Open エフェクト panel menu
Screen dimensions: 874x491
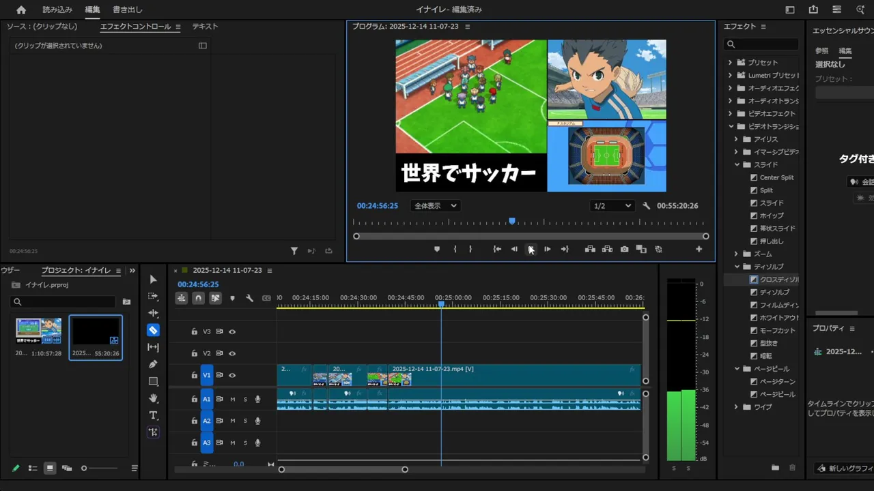[x=763, y=27]
